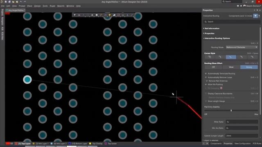Click the undo icon in quick access toolbar
Viewport: 262px width, 147px height.
click(21, 2)
